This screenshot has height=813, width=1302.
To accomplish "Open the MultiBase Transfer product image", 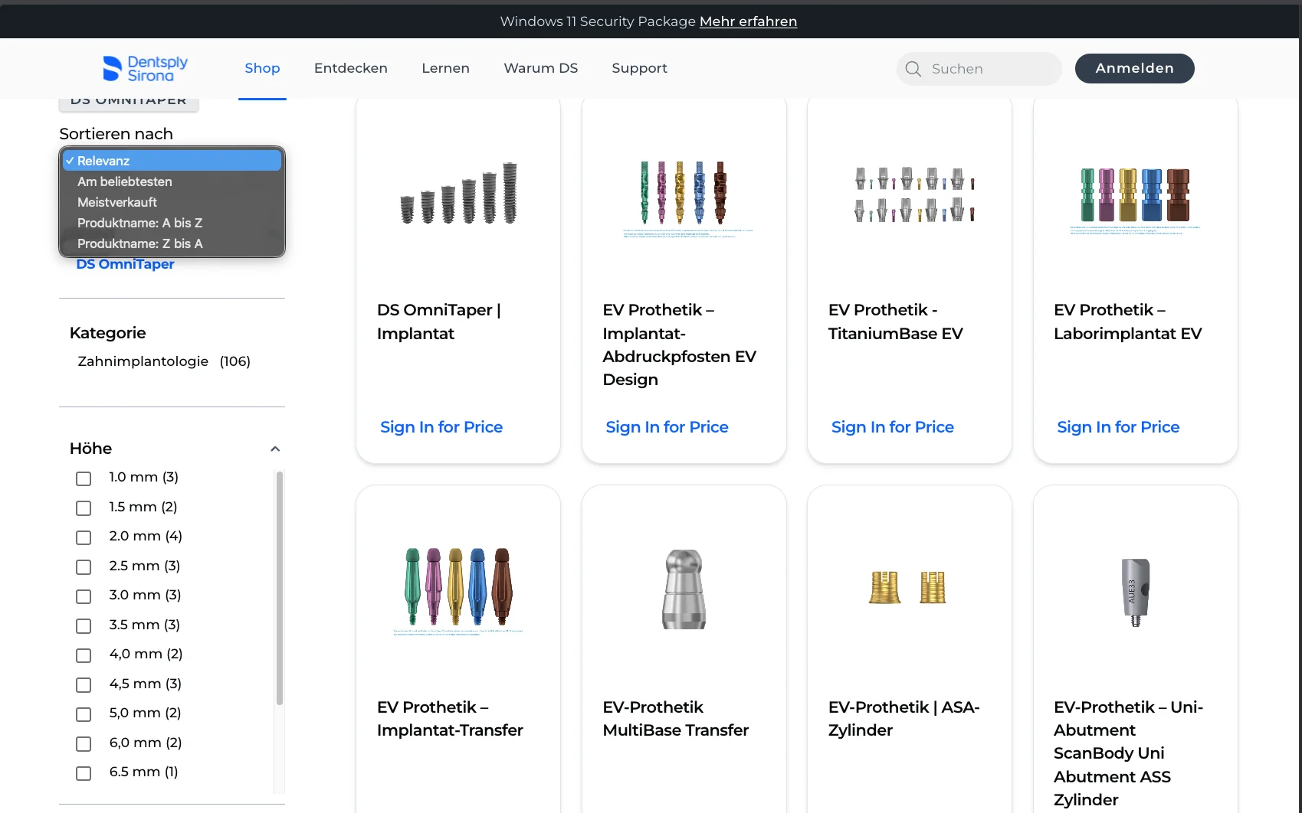I will click(x=684, y=589).
